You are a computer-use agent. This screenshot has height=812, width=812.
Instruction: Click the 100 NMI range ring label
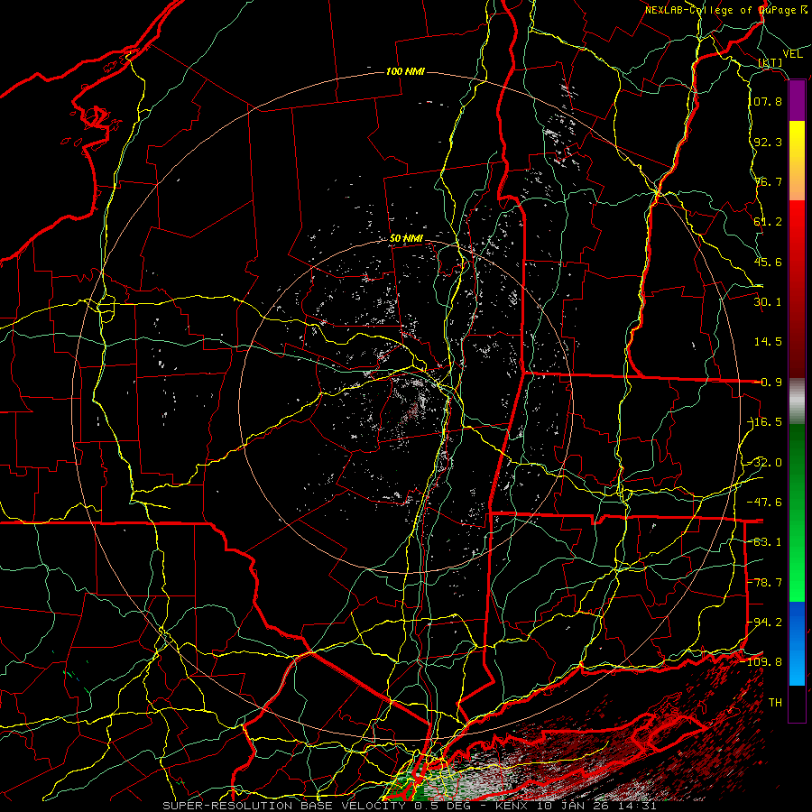[405, 71]
